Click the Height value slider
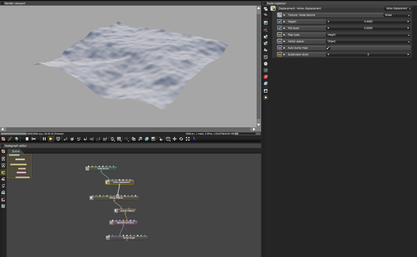 pyautogui.click(x=368, y=22)
